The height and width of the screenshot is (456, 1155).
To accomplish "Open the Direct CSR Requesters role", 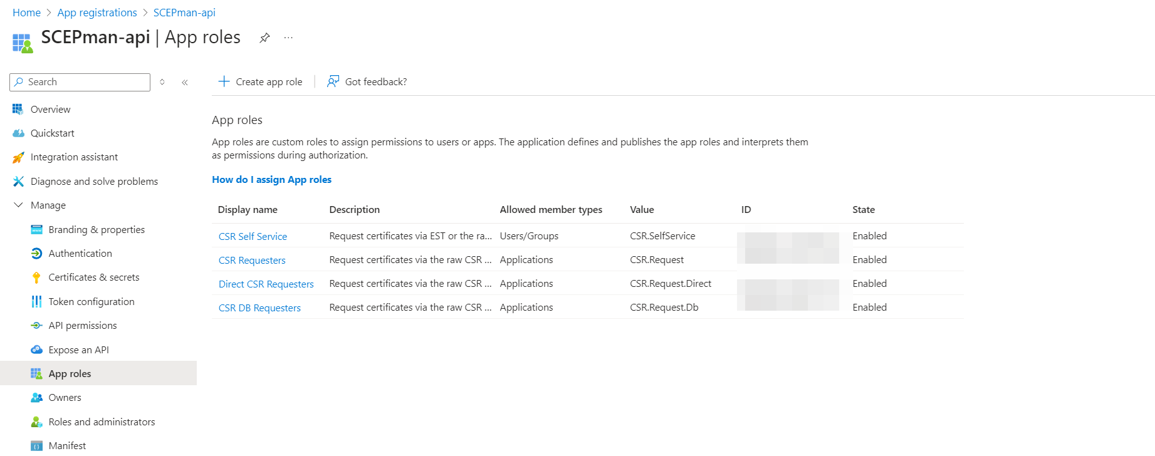I will point(266,284).
